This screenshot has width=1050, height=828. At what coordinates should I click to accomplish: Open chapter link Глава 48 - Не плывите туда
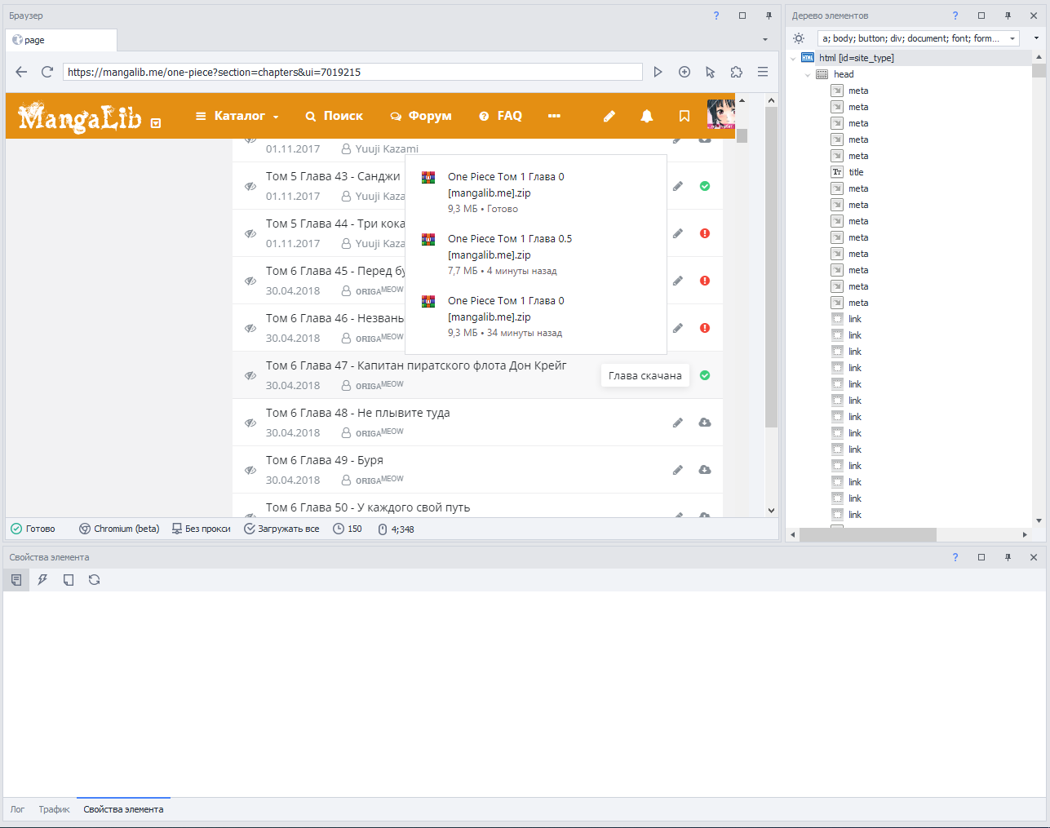(358, 413)
